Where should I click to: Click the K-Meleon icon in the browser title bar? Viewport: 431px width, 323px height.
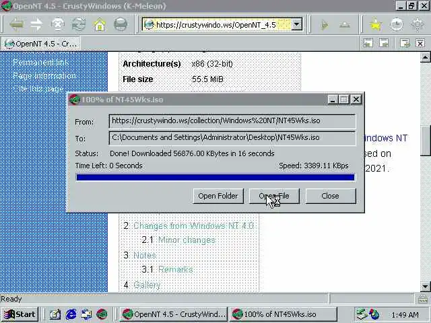tap(6, 6)
